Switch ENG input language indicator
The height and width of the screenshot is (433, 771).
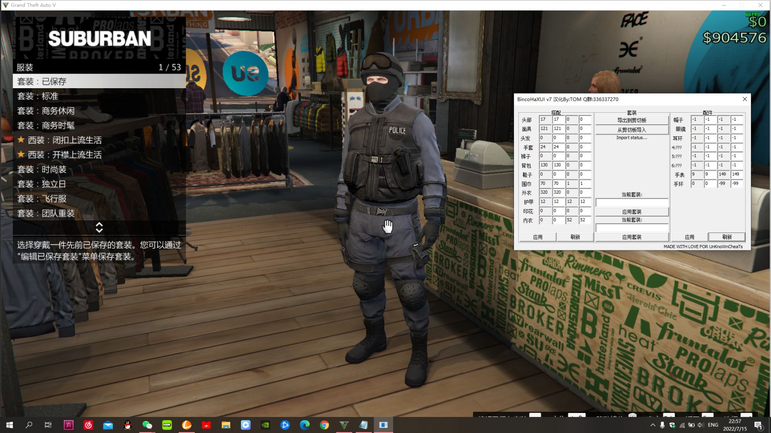pyautogui.click(x=713, y=425)
